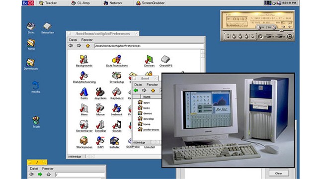Screen dimensions: 318x179
Task: Click the green back arrow in /boot window
Action: pyautogui.click(x=136, y=90)
